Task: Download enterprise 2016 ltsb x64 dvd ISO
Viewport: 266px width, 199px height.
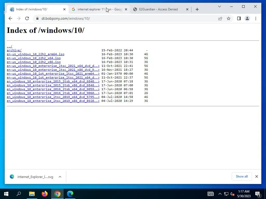Action: coord(53,89)
